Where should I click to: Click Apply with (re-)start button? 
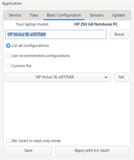click(92, 150)
